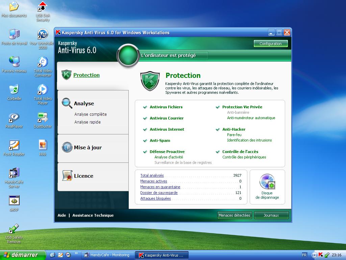Open the Configuration button
346x260 pixels.
[271, 44]
